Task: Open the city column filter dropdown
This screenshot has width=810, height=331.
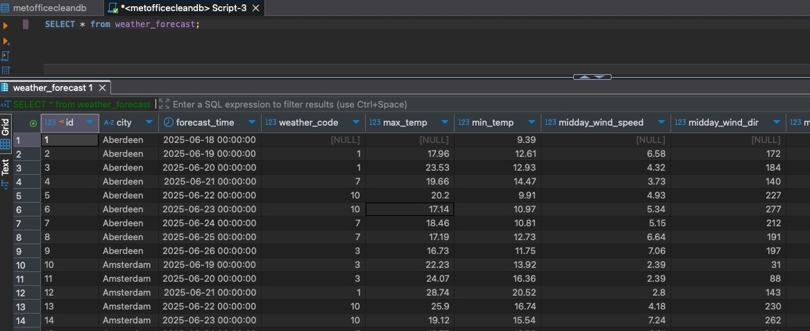Action: 149,122
